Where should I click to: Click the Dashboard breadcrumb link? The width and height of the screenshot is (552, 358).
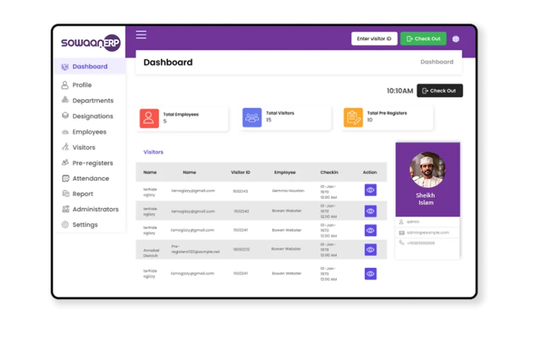[437, 62]
